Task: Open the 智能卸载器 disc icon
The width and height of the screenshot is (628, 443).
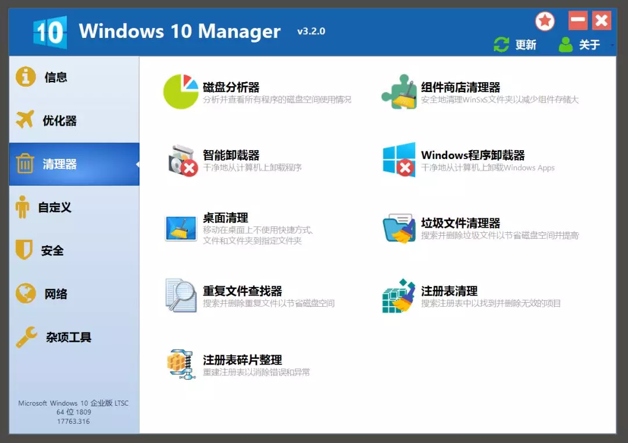Action: coord(183,160)
